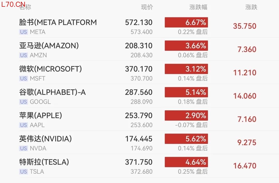The height and width of the screenshot is (183, 279).
Task: Click the L70.CN watermark link
Action: pyautogui.click(x=13, y=4)
